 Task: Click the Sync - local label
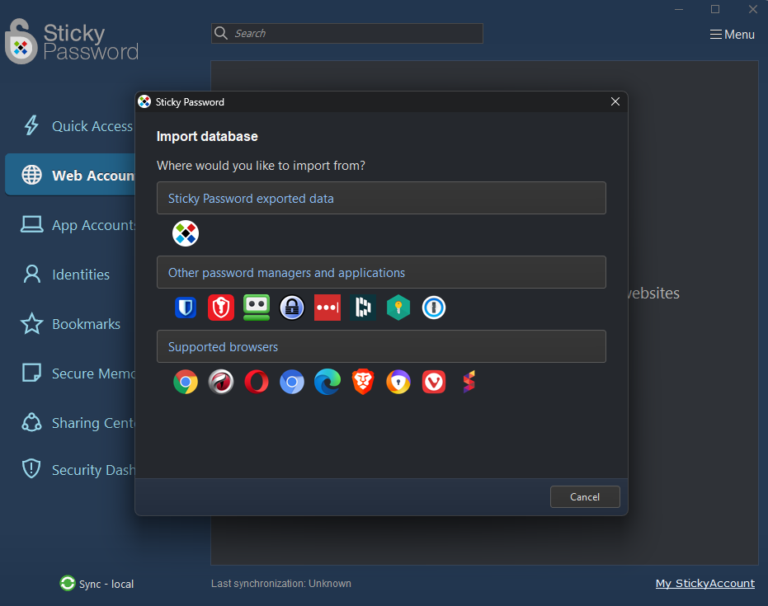point(106,584)
